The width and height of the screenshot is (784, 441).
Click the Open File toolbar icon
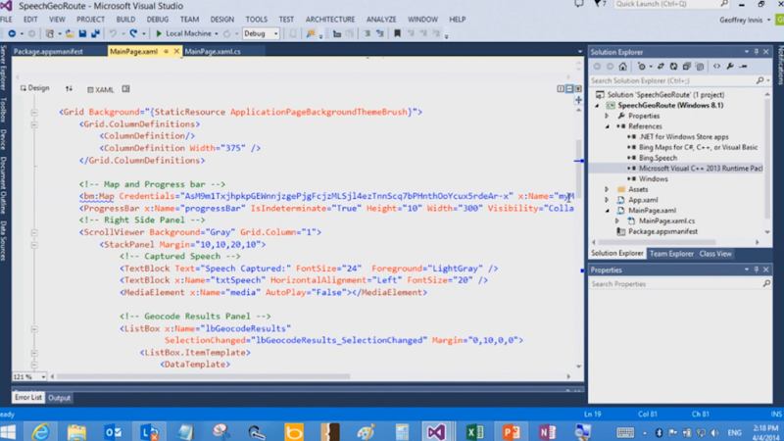coord(70,33)
